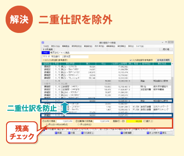Click the 虎の巻 button

[166, 49]
